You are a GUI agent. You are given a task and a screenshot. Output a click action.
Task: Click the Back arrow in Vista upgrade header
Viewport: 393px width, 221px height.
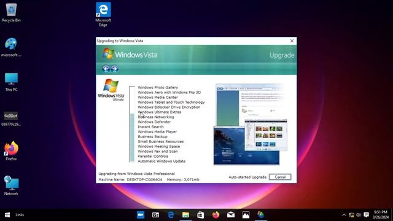tap(106, 69)
